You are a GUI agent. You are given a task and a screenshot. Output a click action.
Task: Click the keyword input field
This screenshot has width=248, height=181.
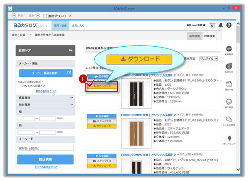[x=46, y=148]
